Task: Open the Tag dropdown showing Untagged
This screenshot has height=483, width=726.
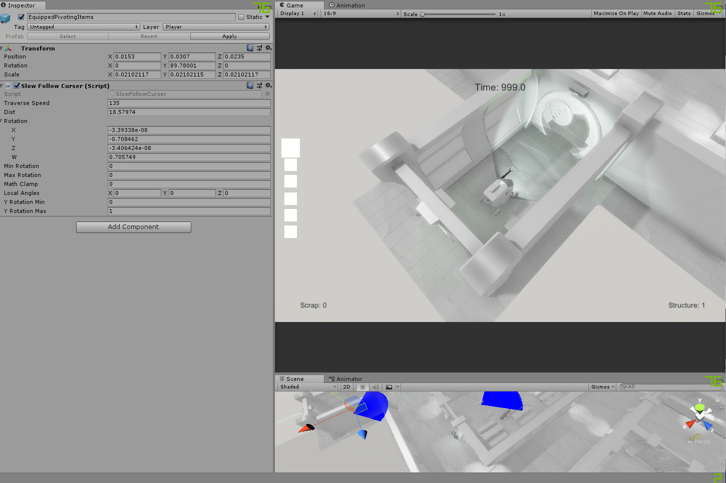Action: pos(84,27)
